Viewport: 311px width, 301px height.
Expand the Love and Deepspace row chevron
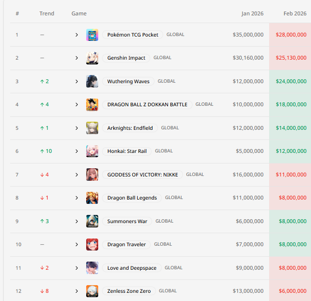[77, 268]
